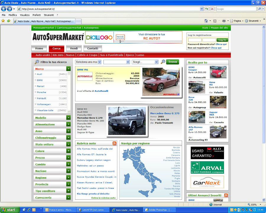
Task: Click the Usato Garantito ALD banner
Action: [x=207, y=153]
